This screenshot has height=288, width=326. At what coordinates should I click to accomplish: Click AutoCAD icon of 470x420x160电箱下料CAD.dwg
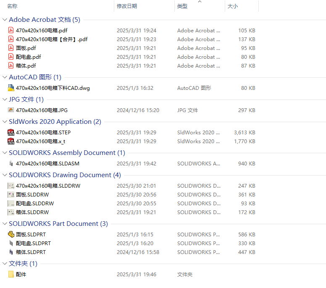click(x=11, y=88)
